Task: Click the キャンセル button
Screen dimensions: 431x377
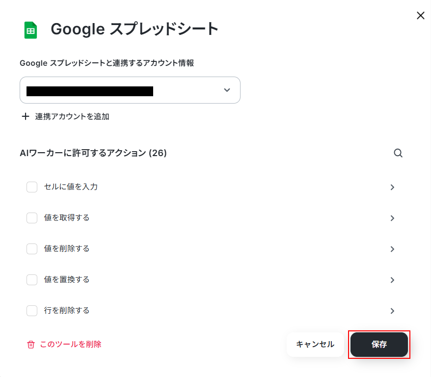Action: point(315,345)
